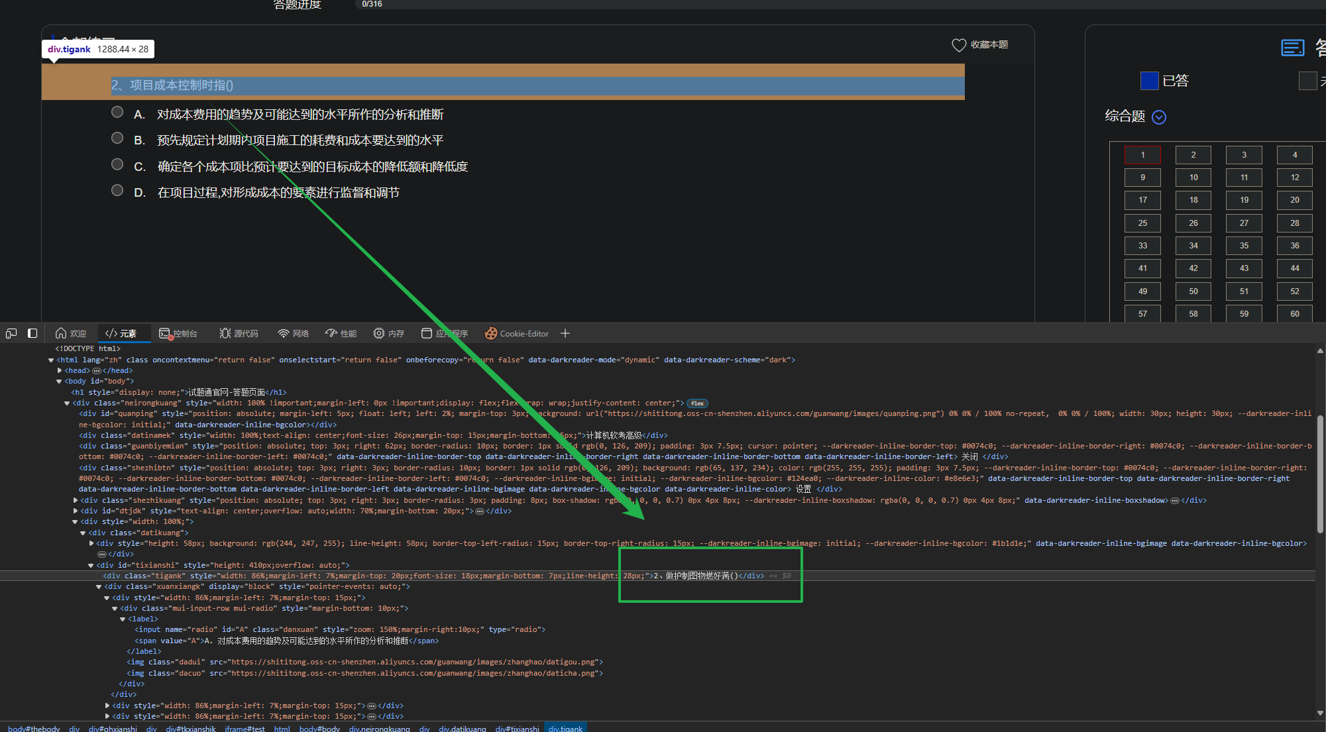Viewport: 1326px width, 732px height.
Task: Click the blue 已答 legend swatch
Action: 1149,81
